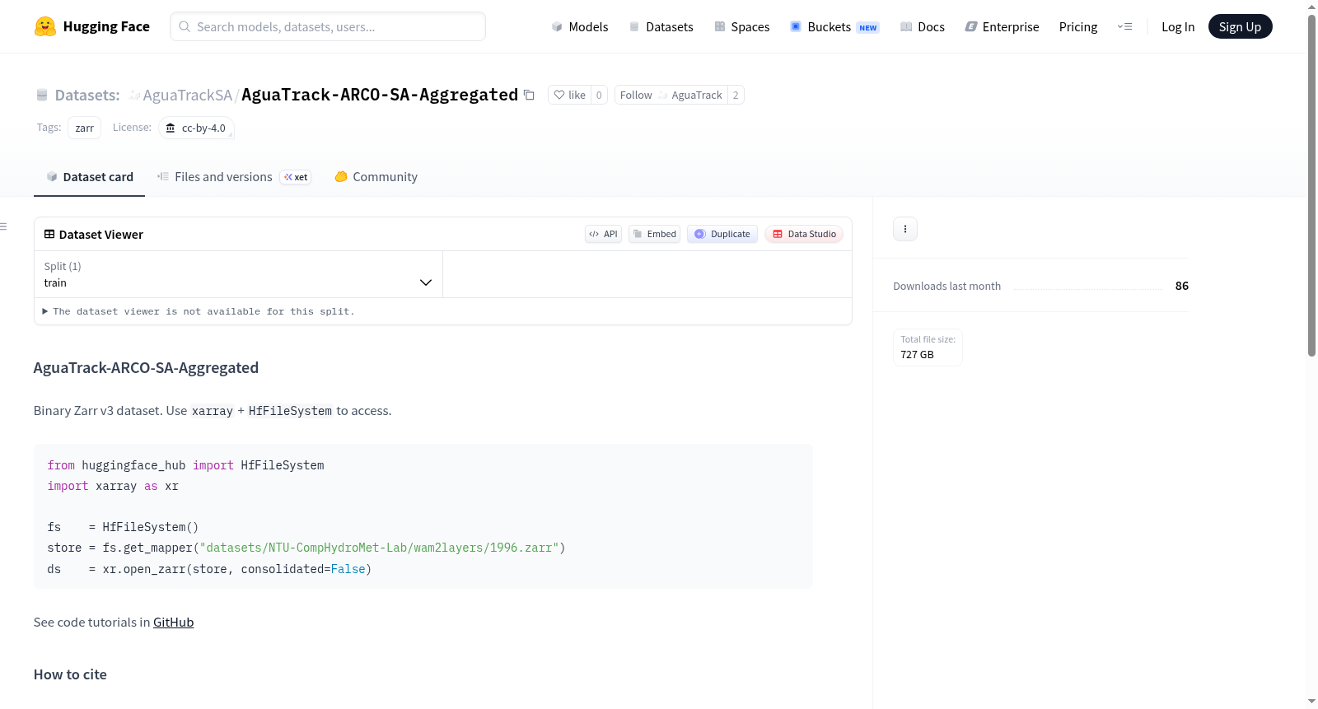Screen dimensions: 1318x709
Task: Open the Pricing page
Action: tap(1078, 27)
